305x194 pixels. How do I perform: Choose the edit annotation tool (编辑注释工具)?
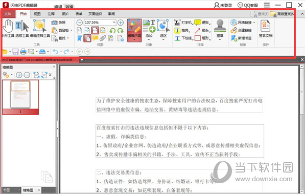[40, 29]
